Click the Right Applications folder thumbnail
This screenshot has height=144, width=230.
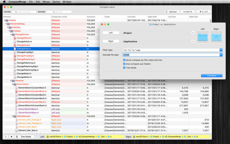coord(216,37)
